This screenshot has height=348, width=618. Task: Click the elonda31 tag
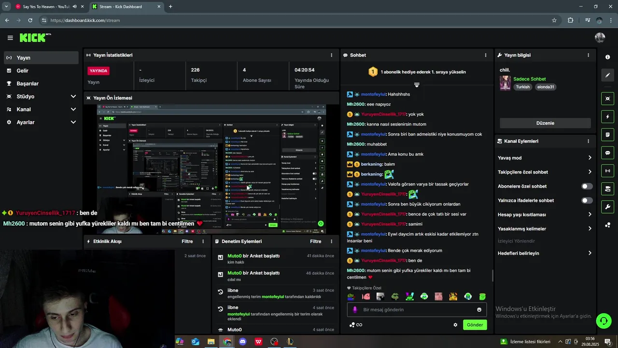[546, 87]
